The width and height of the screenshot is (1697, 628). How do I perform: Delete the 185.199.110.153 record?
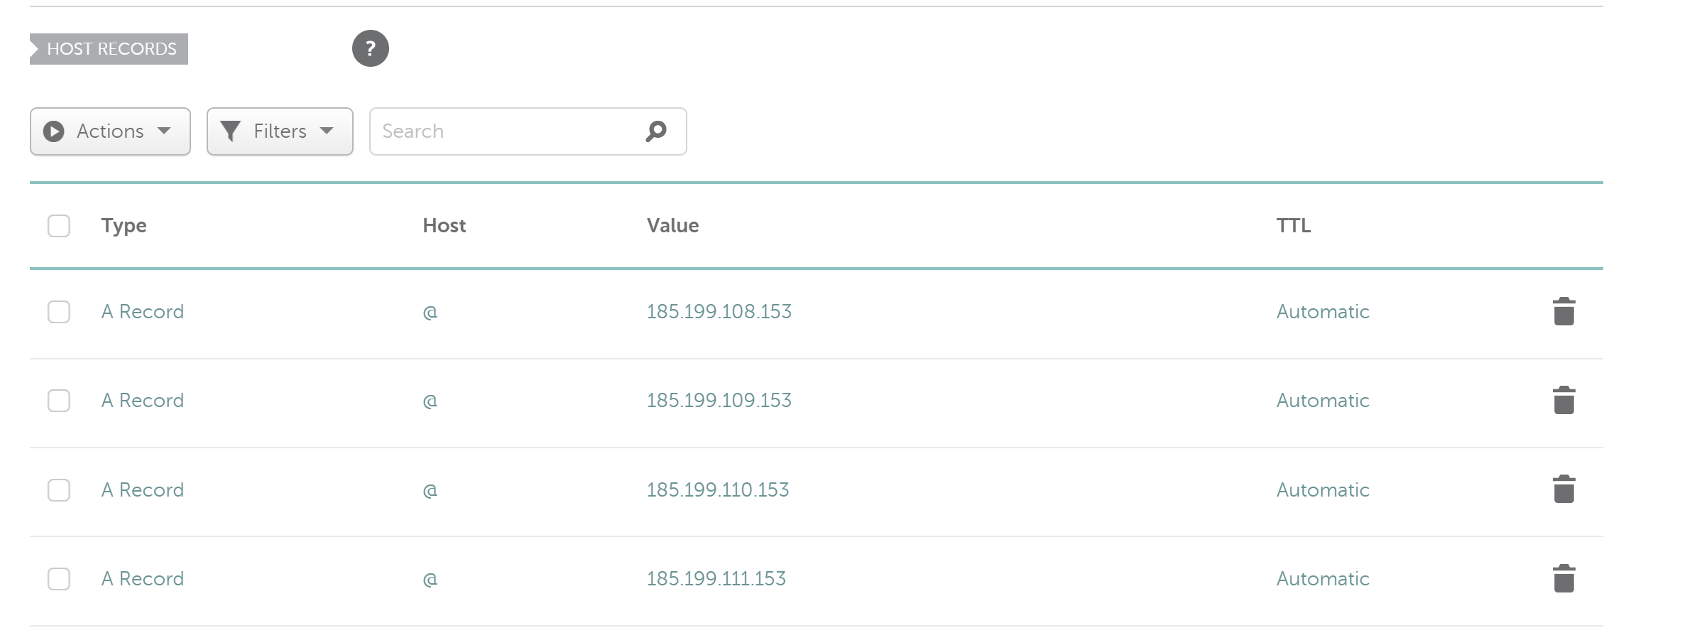tap(1564, 489)
